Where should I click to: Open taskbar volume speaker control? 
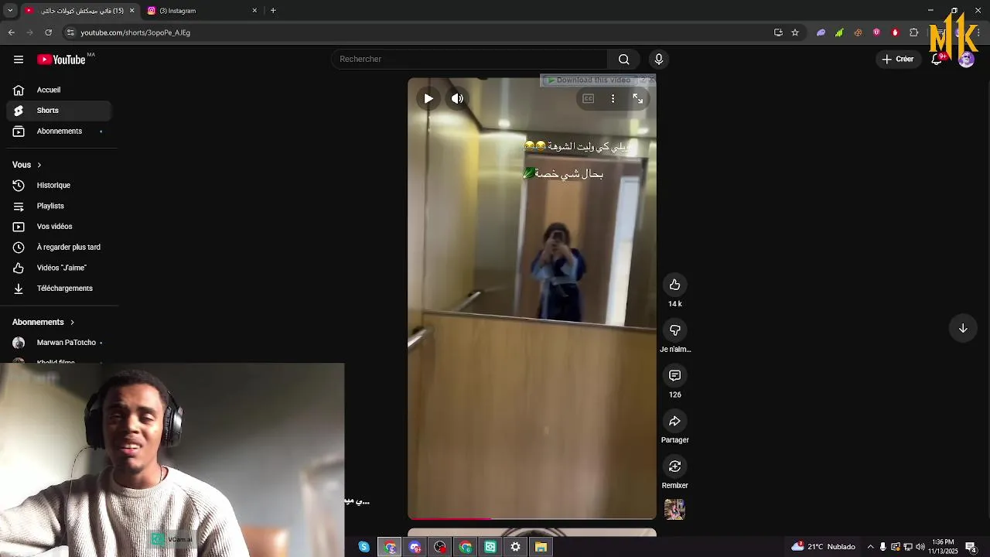pyautogui.click(x=920, y=547)
